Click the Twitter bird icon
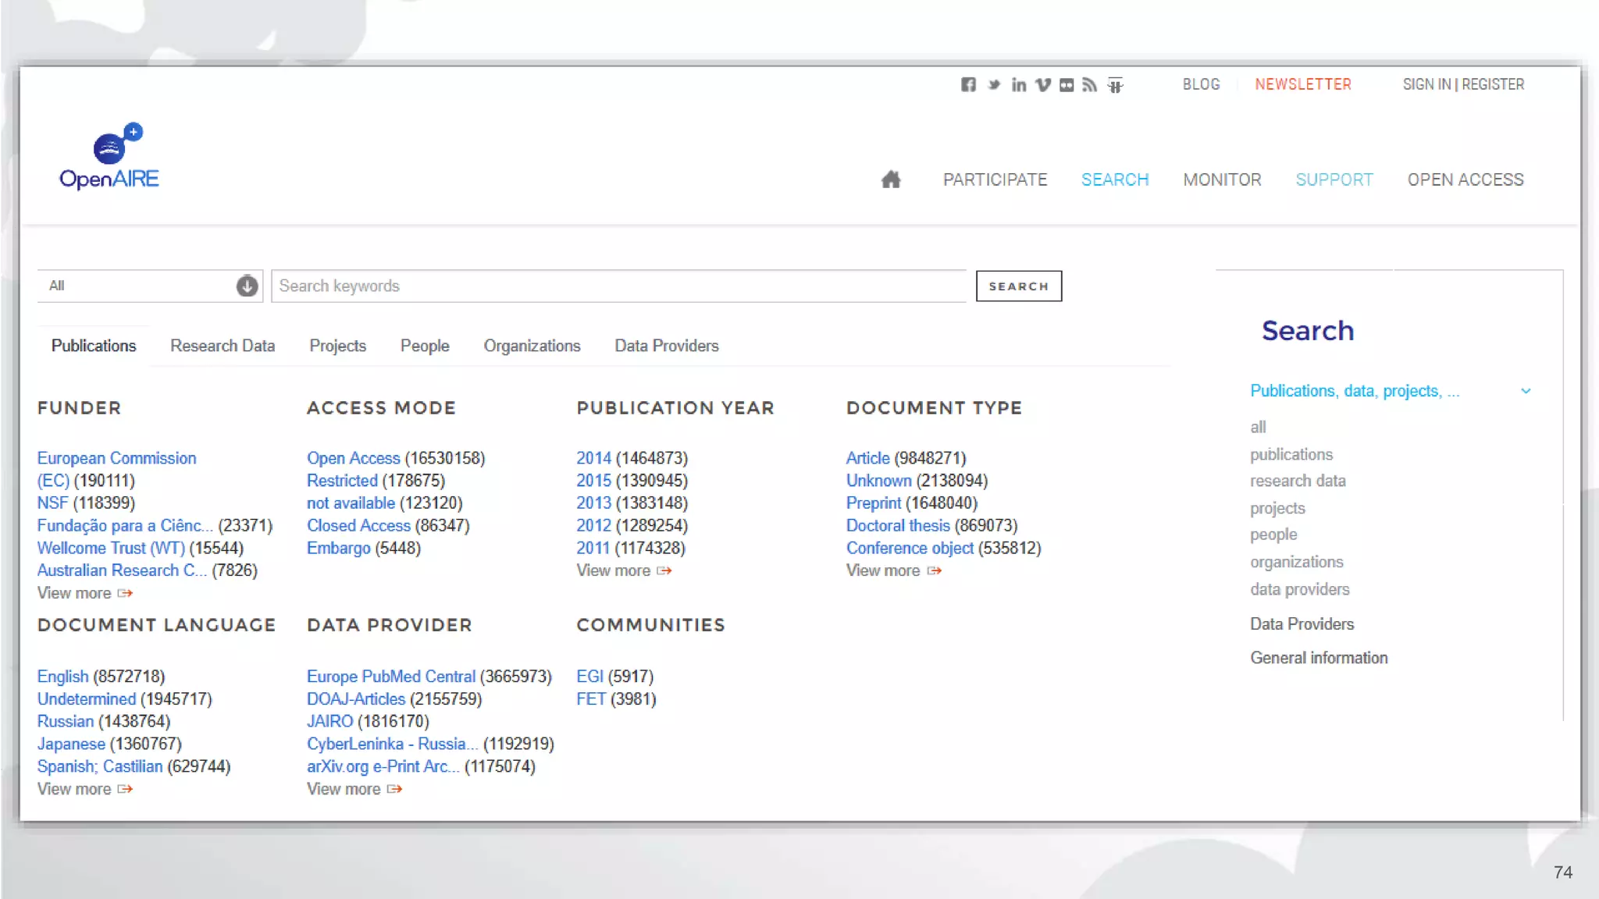This screenshot has height=899, width=1599. pyautogui.click(x=993, y=84)
